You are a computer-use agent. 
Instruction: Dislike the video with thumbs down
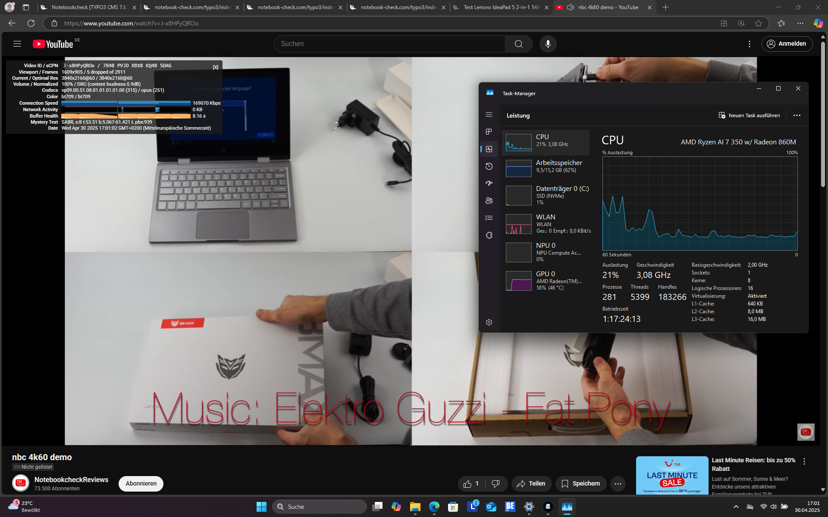click(x=496, y=484)
